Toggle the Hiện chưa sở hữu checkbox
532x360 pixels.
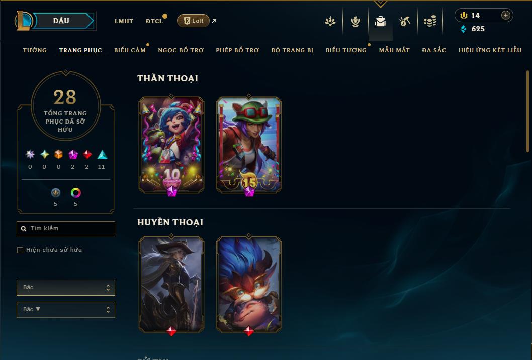[x=20, y=250]
